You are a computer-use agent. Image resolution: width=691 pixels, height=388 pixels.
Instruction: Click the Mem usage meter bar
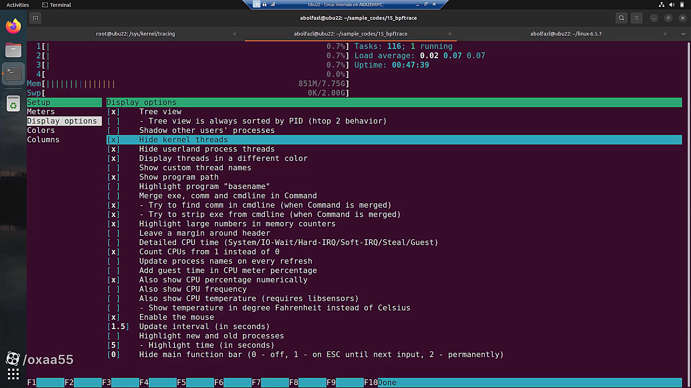tap(188, 84)
